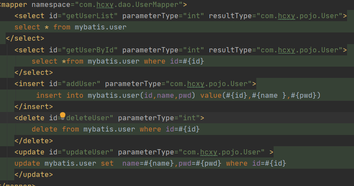Click the closing select tag below getUserList query
Screen dimensions: 354x186
(25, 38)
